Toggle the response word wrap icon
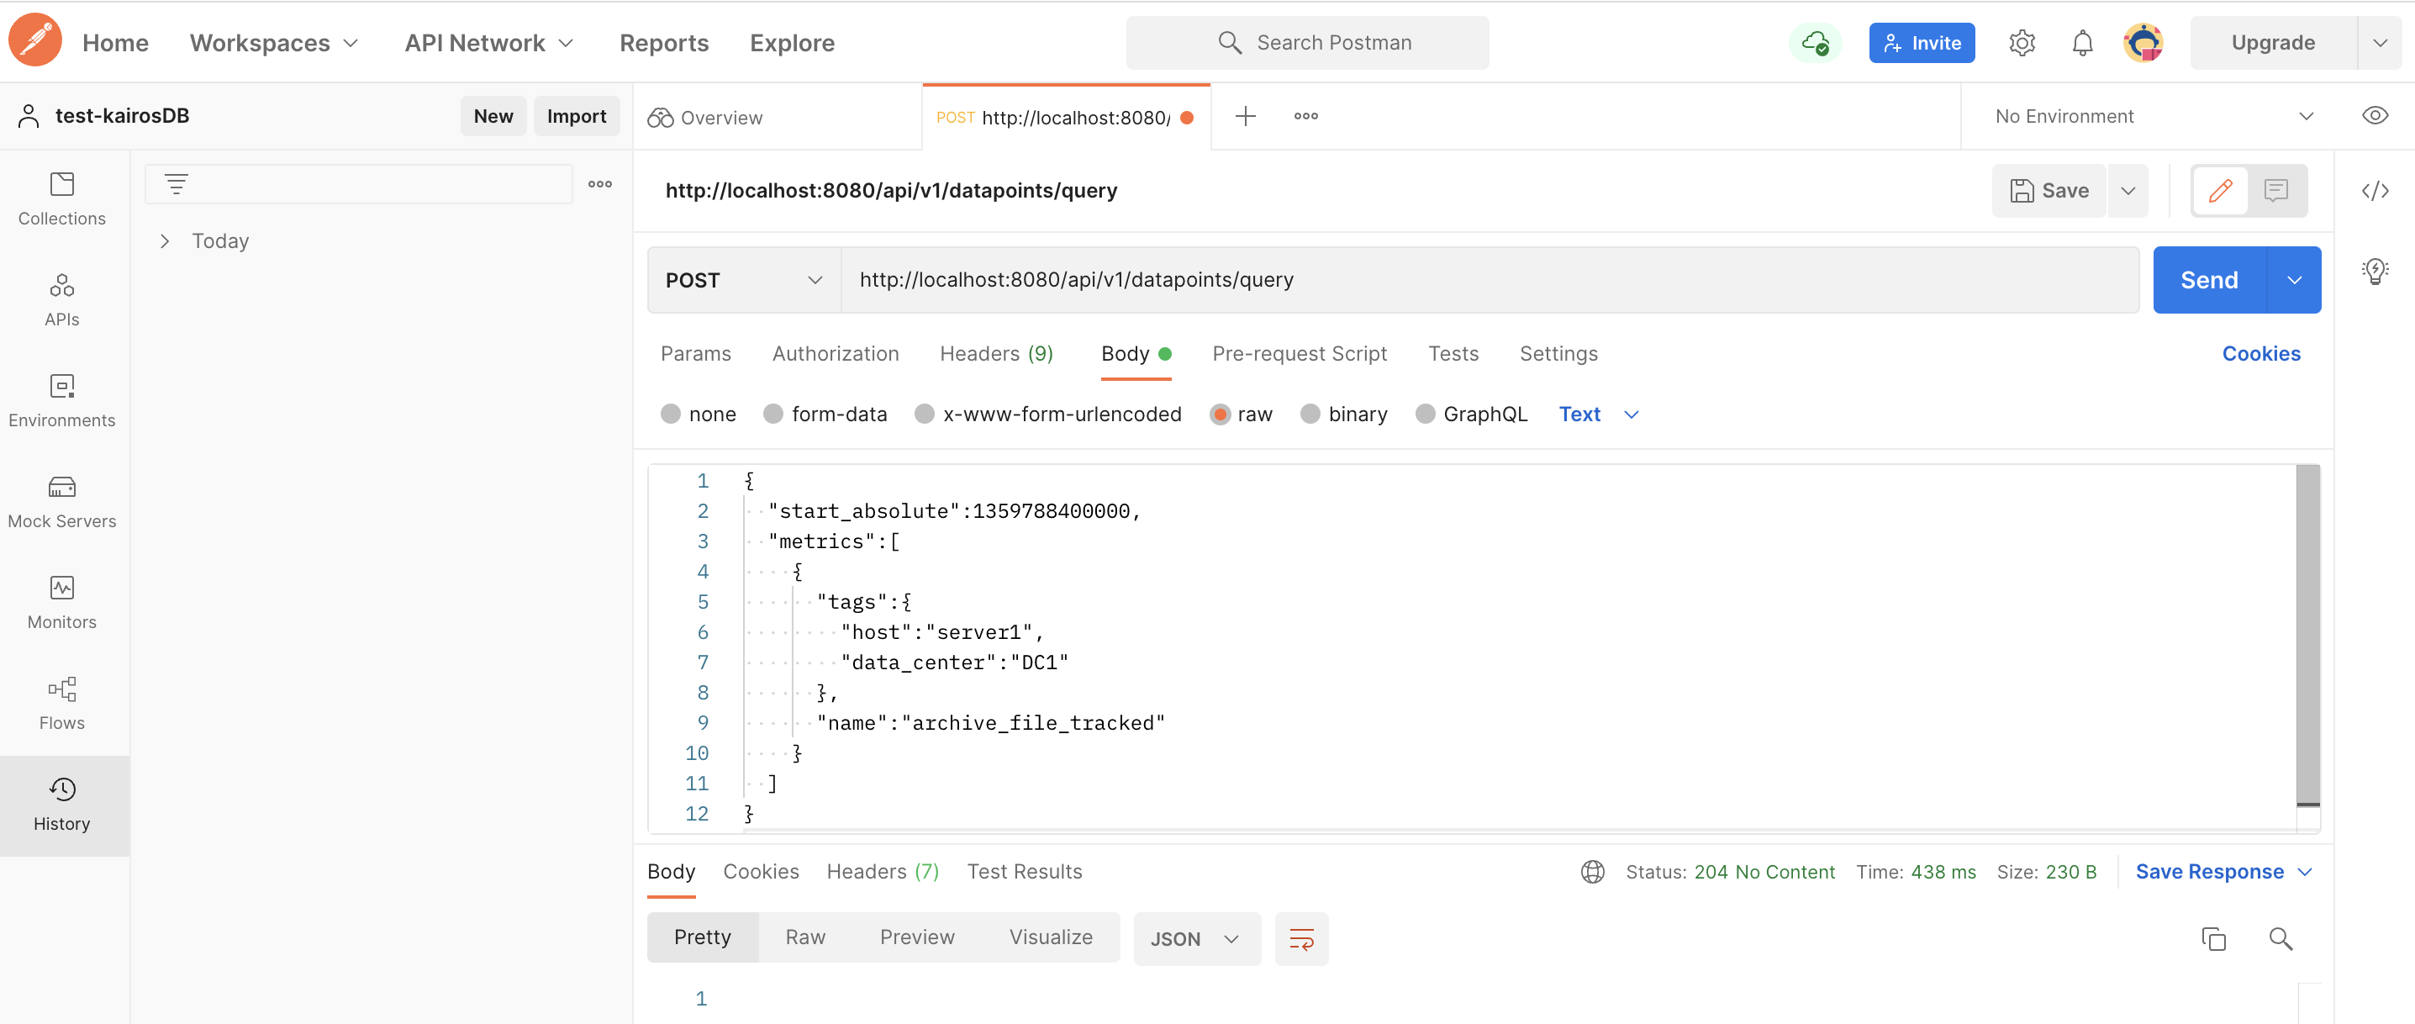The height and width of the screenshot is (1024, 2415). coord(1301,937)
